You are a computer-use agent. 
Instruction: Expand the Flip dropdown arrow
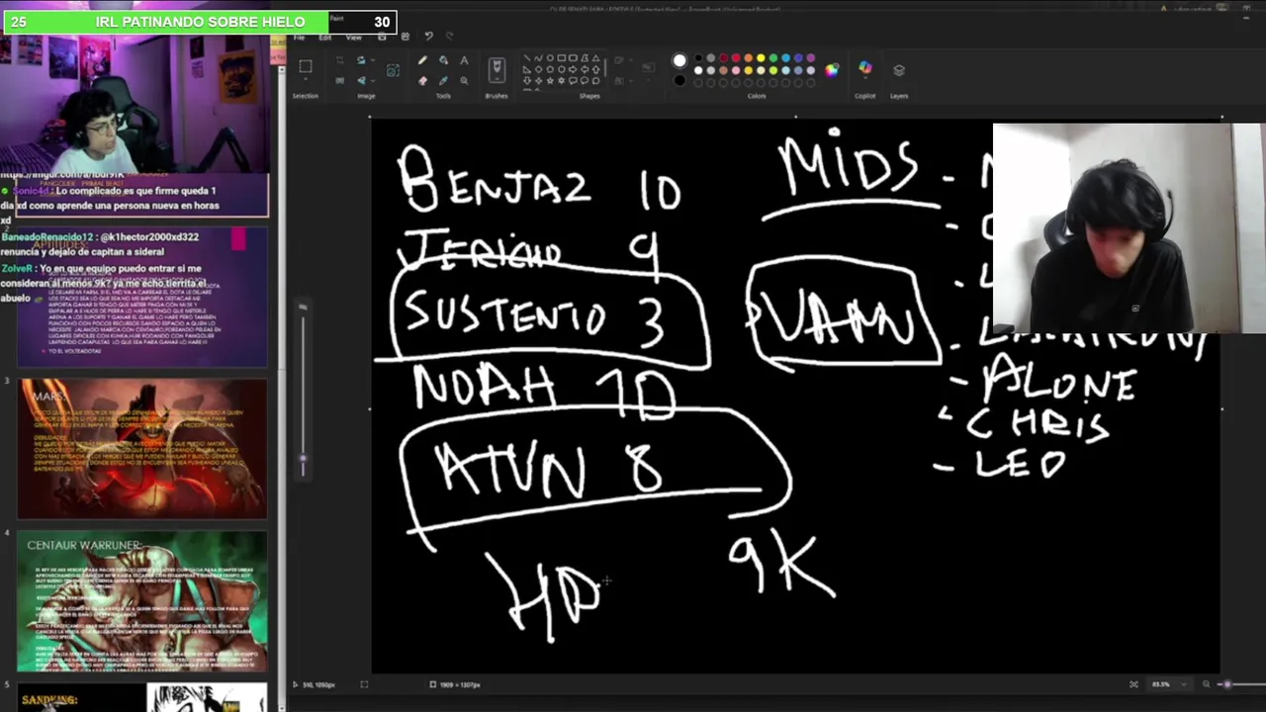pyautogui.click(x=373, y=80)
